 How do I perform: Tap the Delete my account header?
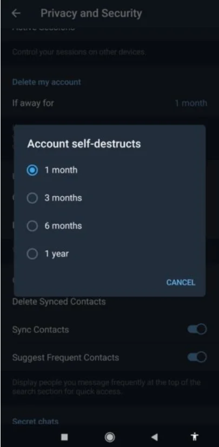tap(47, 82)
